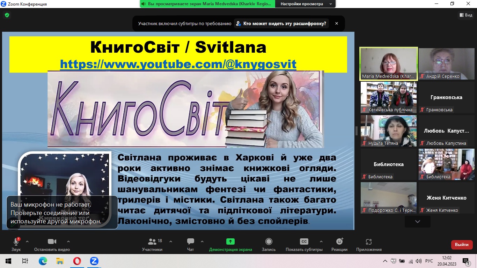The width and height of the screenshot is (477, 268).
Task: Click the microphone Звук icon
Action: pyautogui.click(x=16, y=242)
